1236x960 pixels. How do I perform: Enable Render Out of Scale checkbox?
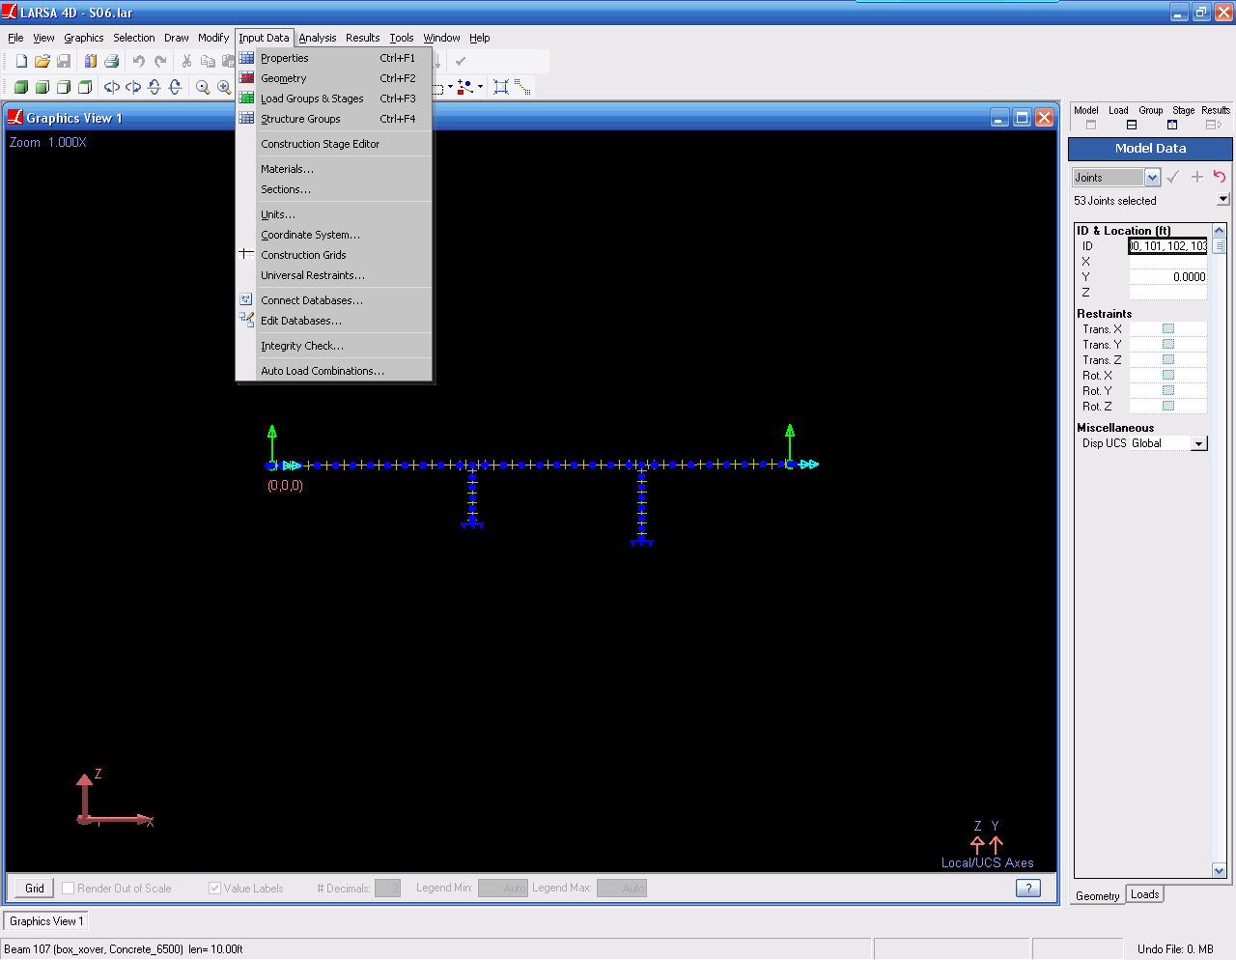(x=68, y=888)
